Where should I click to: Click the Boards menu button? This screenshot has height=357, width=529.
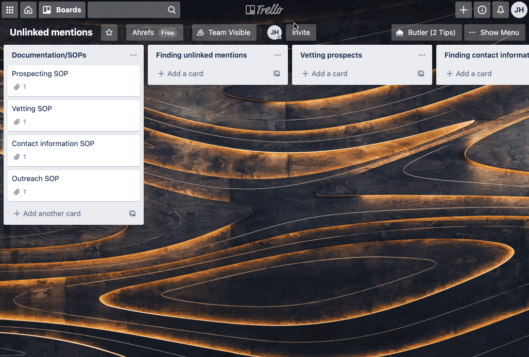(62, 9)
